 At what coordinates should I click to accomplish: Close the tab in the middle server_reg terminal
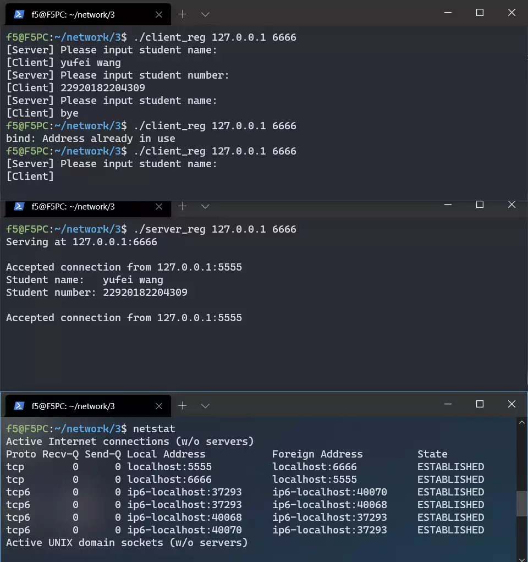(159, 207)
